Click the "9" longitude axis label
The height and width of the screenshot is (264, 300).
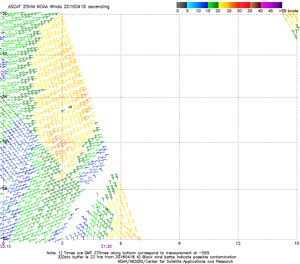pyautogui.click(x=179, y=243)
